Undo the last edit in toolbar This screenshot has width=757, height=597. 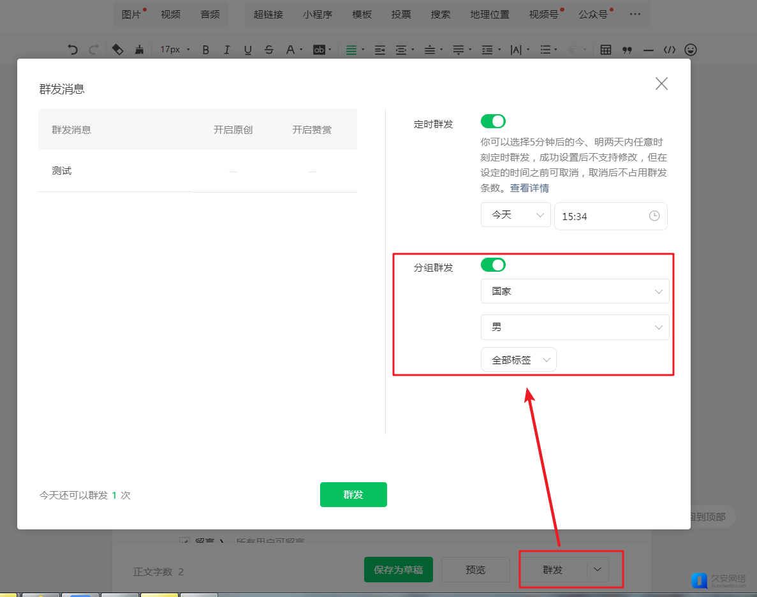point(73,50)
